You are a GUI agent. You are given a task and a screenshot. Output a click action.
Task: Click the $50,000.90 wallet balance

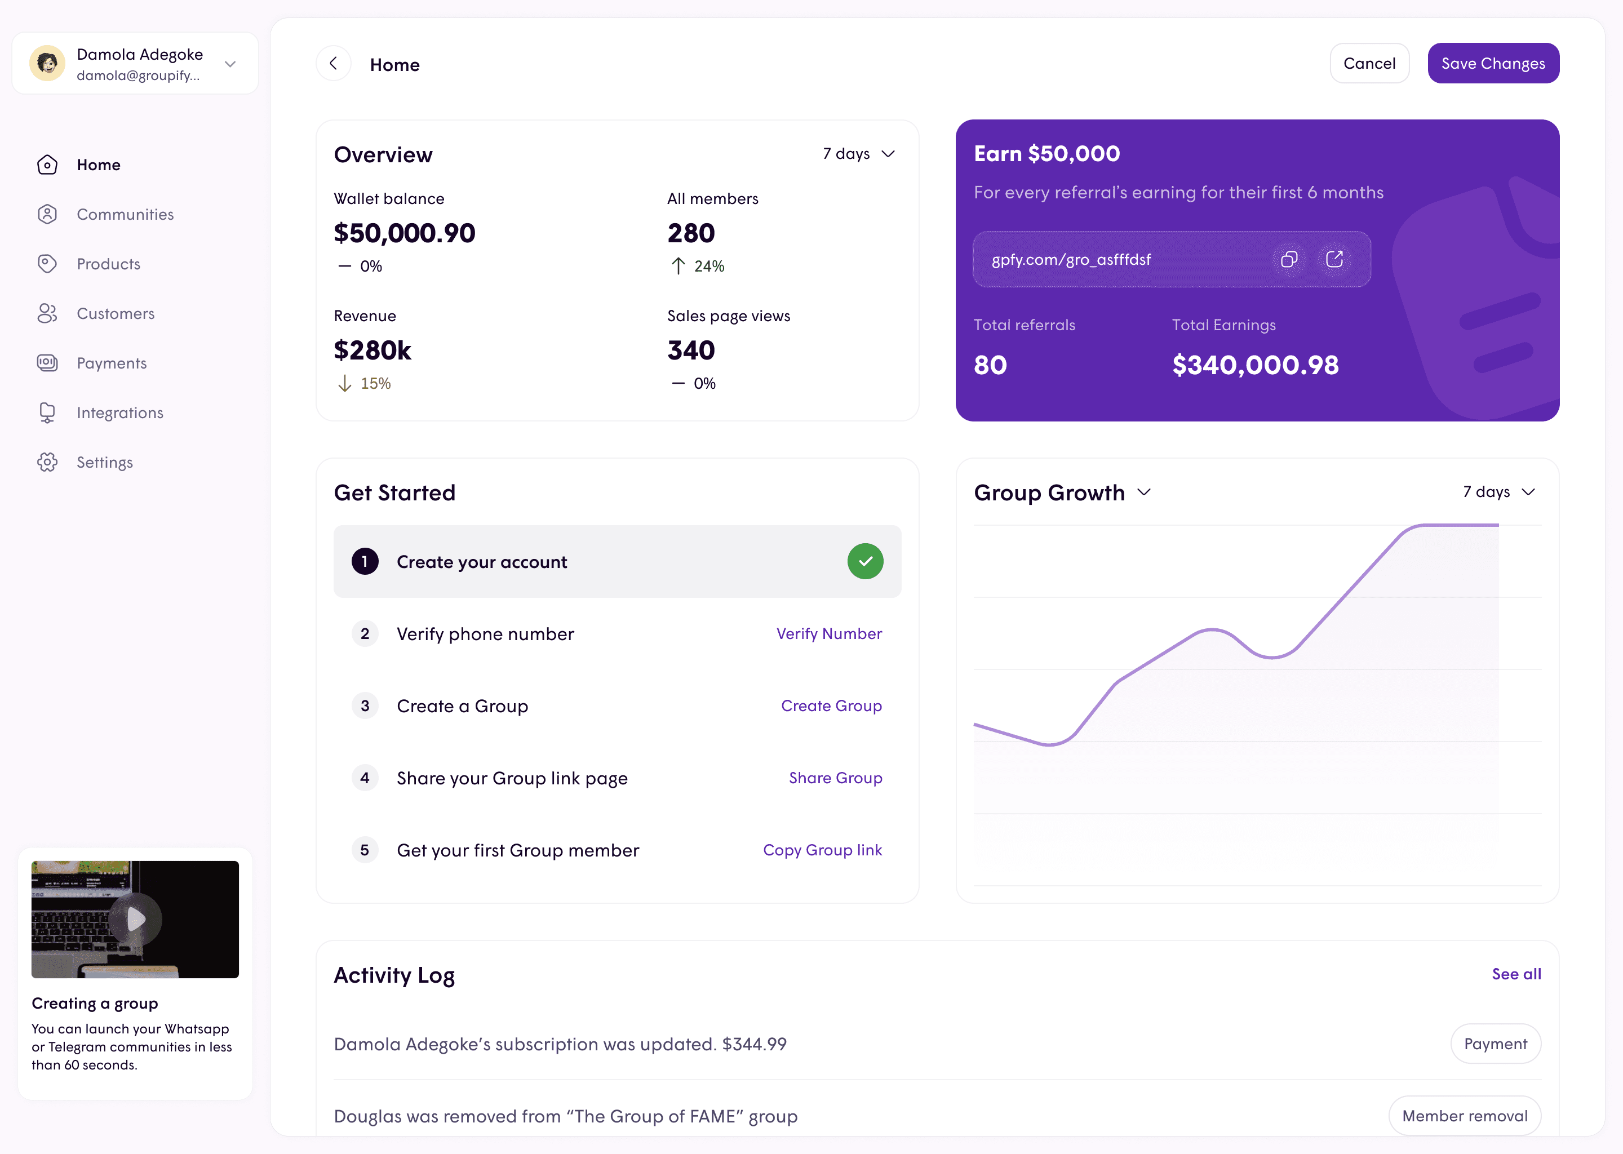[x=404, y=233]
